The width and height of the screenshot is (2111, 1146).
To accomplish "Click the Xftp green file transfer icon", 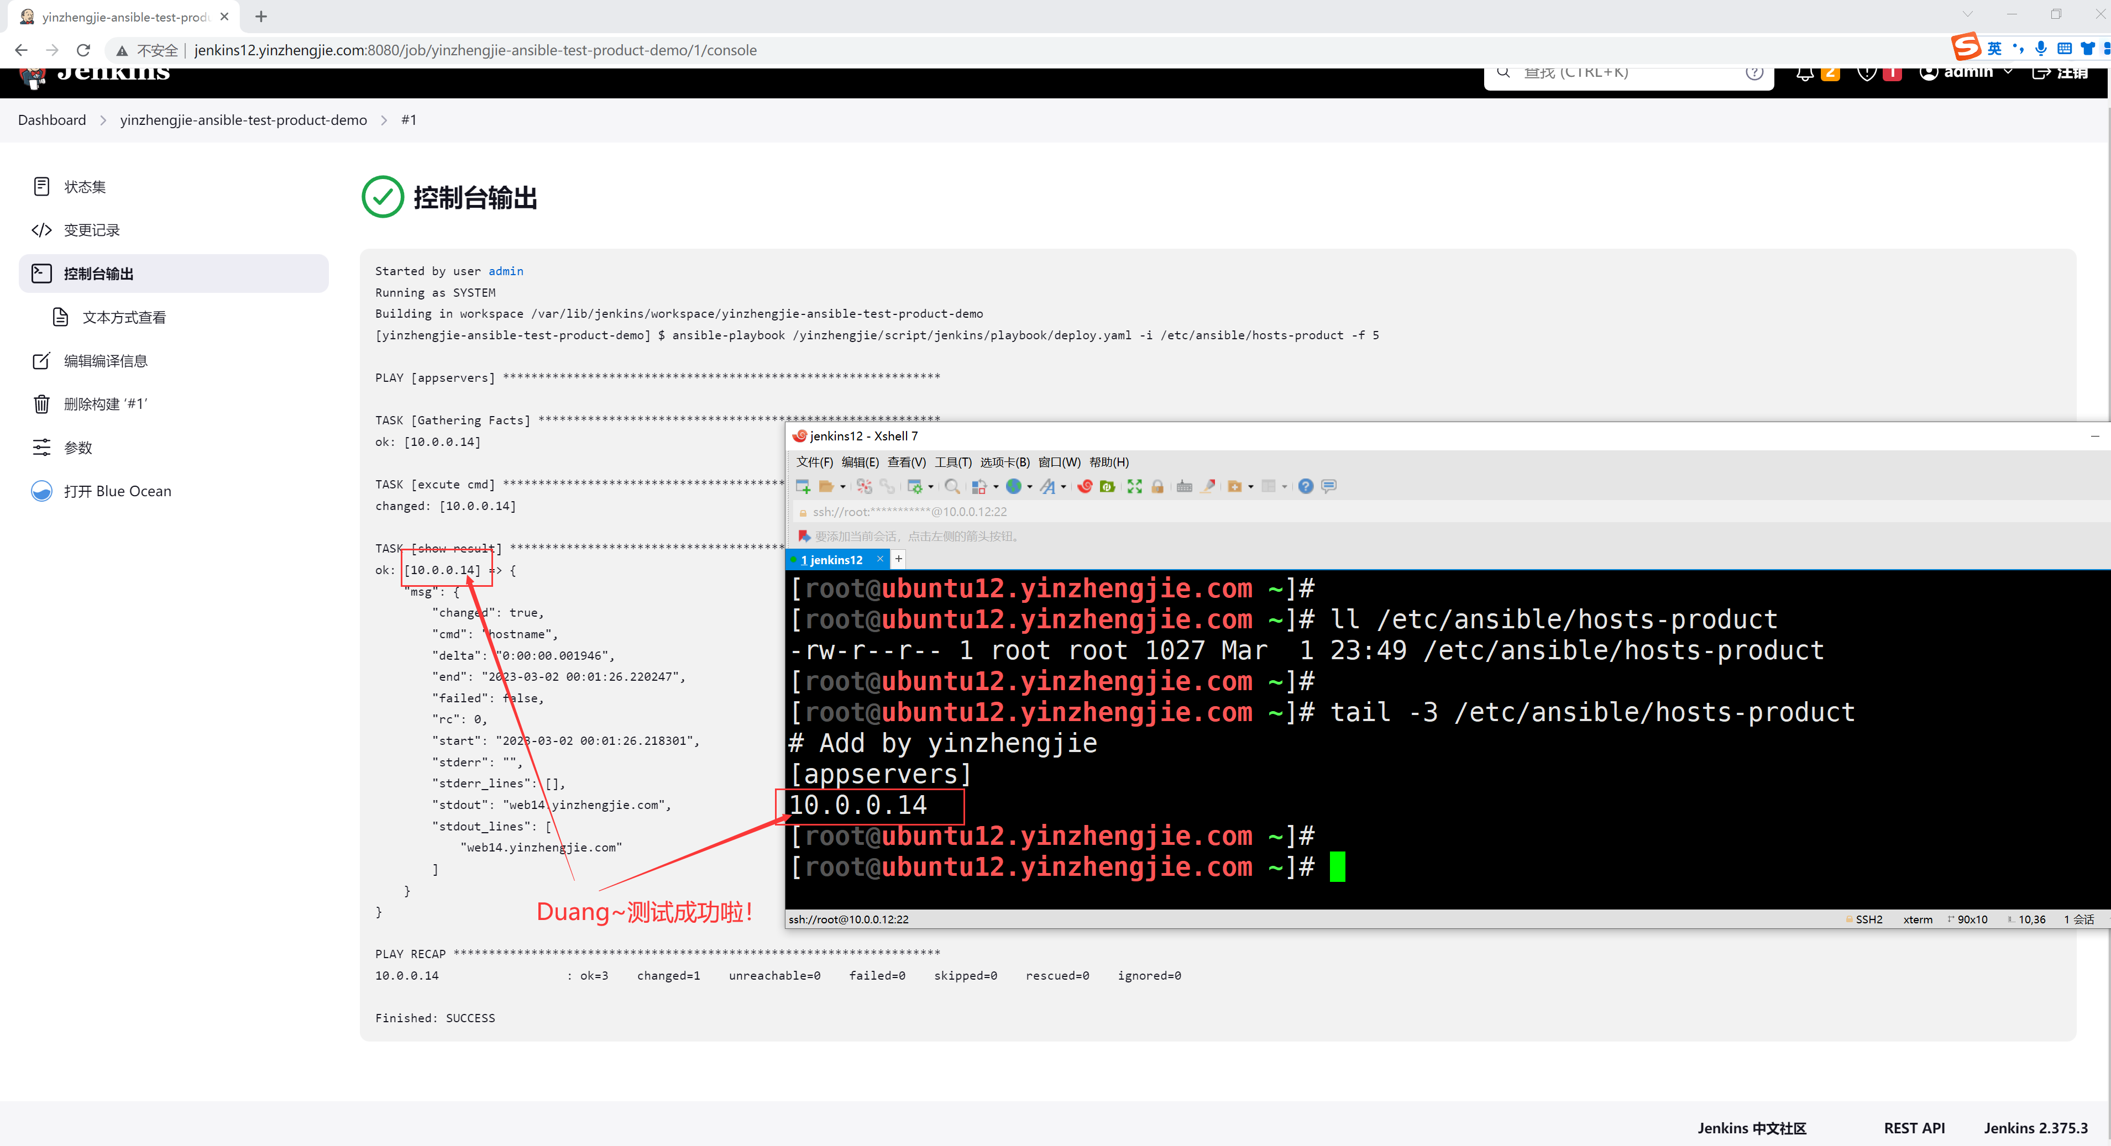I will 1107,487.
